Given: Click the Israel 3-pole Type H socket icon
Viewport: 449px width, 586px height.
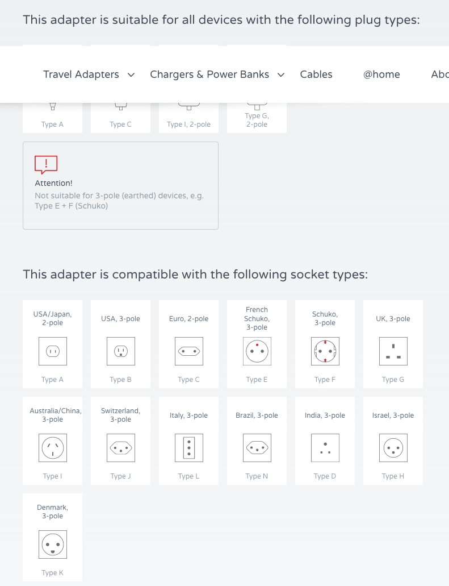Looking at the screenshot, I should click(x=393, y=448).
